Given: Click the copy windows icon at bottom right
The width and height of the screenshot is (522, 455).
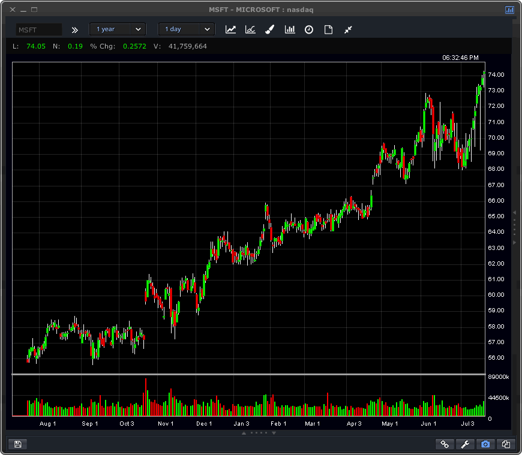Looking at the screenshot, I should click(x=506, y=444).
